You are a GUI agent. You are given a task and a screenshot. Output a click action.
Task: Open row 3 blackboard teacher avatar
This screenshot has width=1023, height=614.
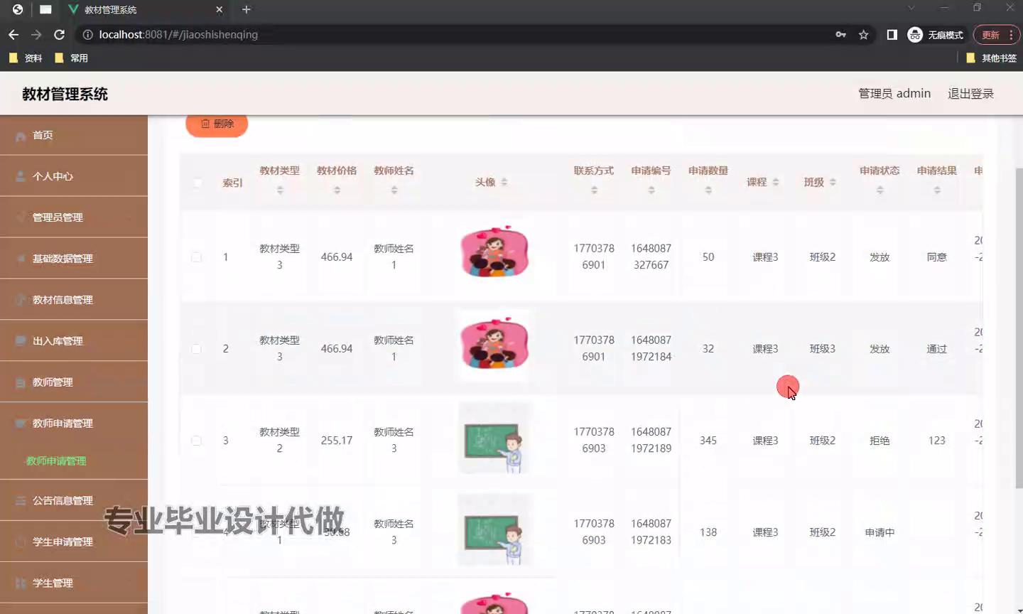494,438
